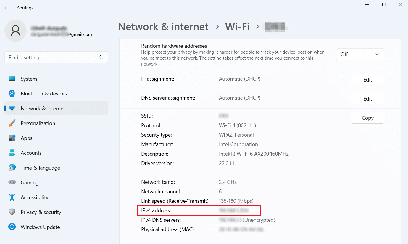
Task: Expand the Off selector chevron
Action: coord(377,54)
